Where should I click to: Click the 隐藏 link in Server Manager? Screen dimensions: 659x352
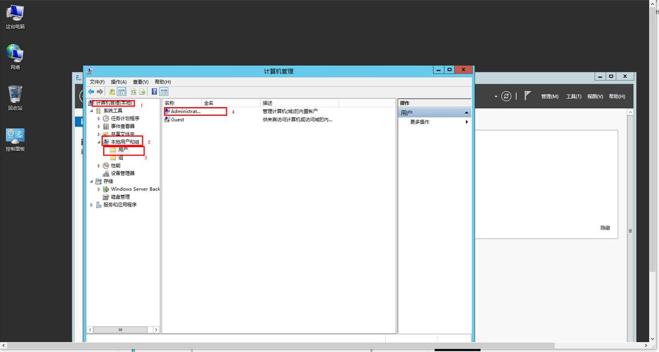(x=605, y=228)
